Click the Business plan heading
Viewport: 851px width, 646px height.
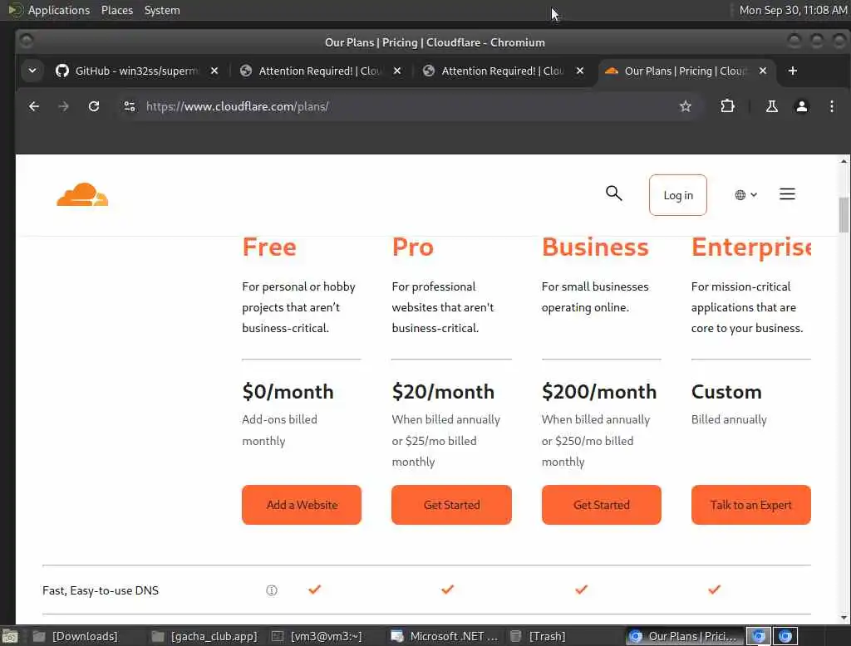pyautogui.click(x=595, y=247)
